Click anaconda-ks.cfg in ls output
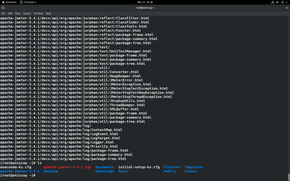 pos(16,167)
